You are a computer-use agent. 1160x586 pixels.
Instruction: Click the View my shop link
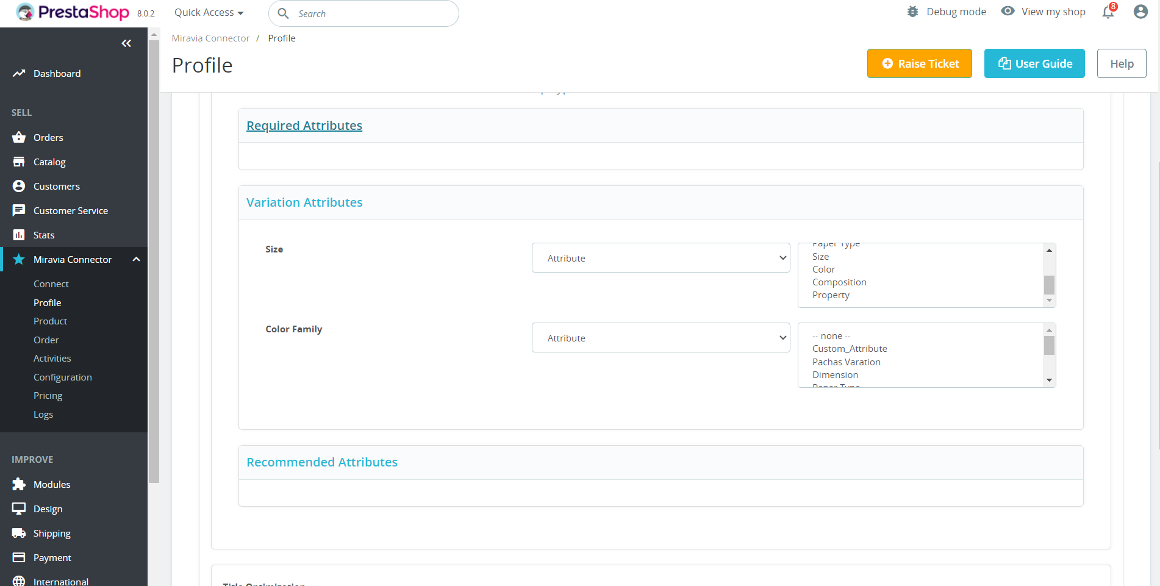pos(1053,12)
